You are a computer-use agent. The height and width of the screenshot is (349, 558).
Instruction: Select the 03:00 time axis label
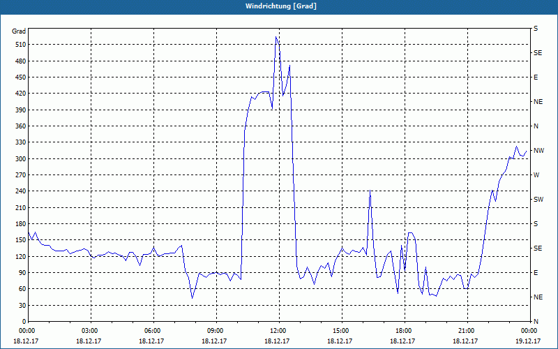[91, 330]
